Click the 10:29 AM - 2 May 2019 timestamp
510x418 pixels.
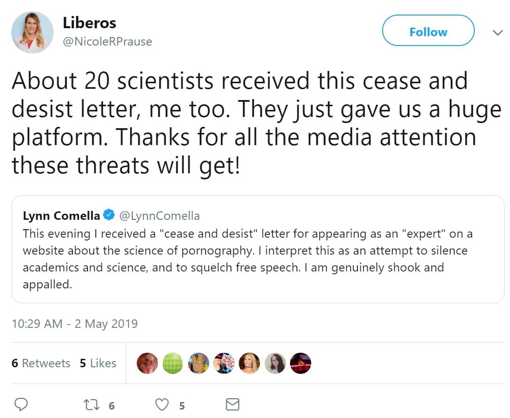tap(75, 324)
